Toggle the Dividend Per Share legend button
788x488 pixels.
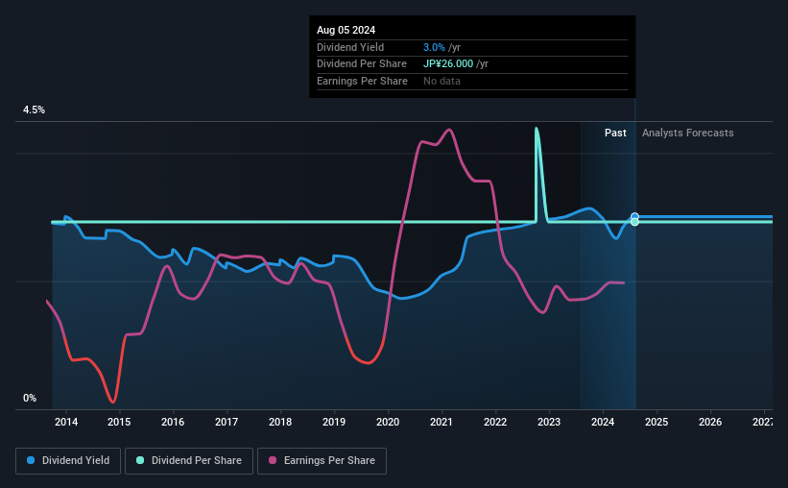tap(189, 461)
